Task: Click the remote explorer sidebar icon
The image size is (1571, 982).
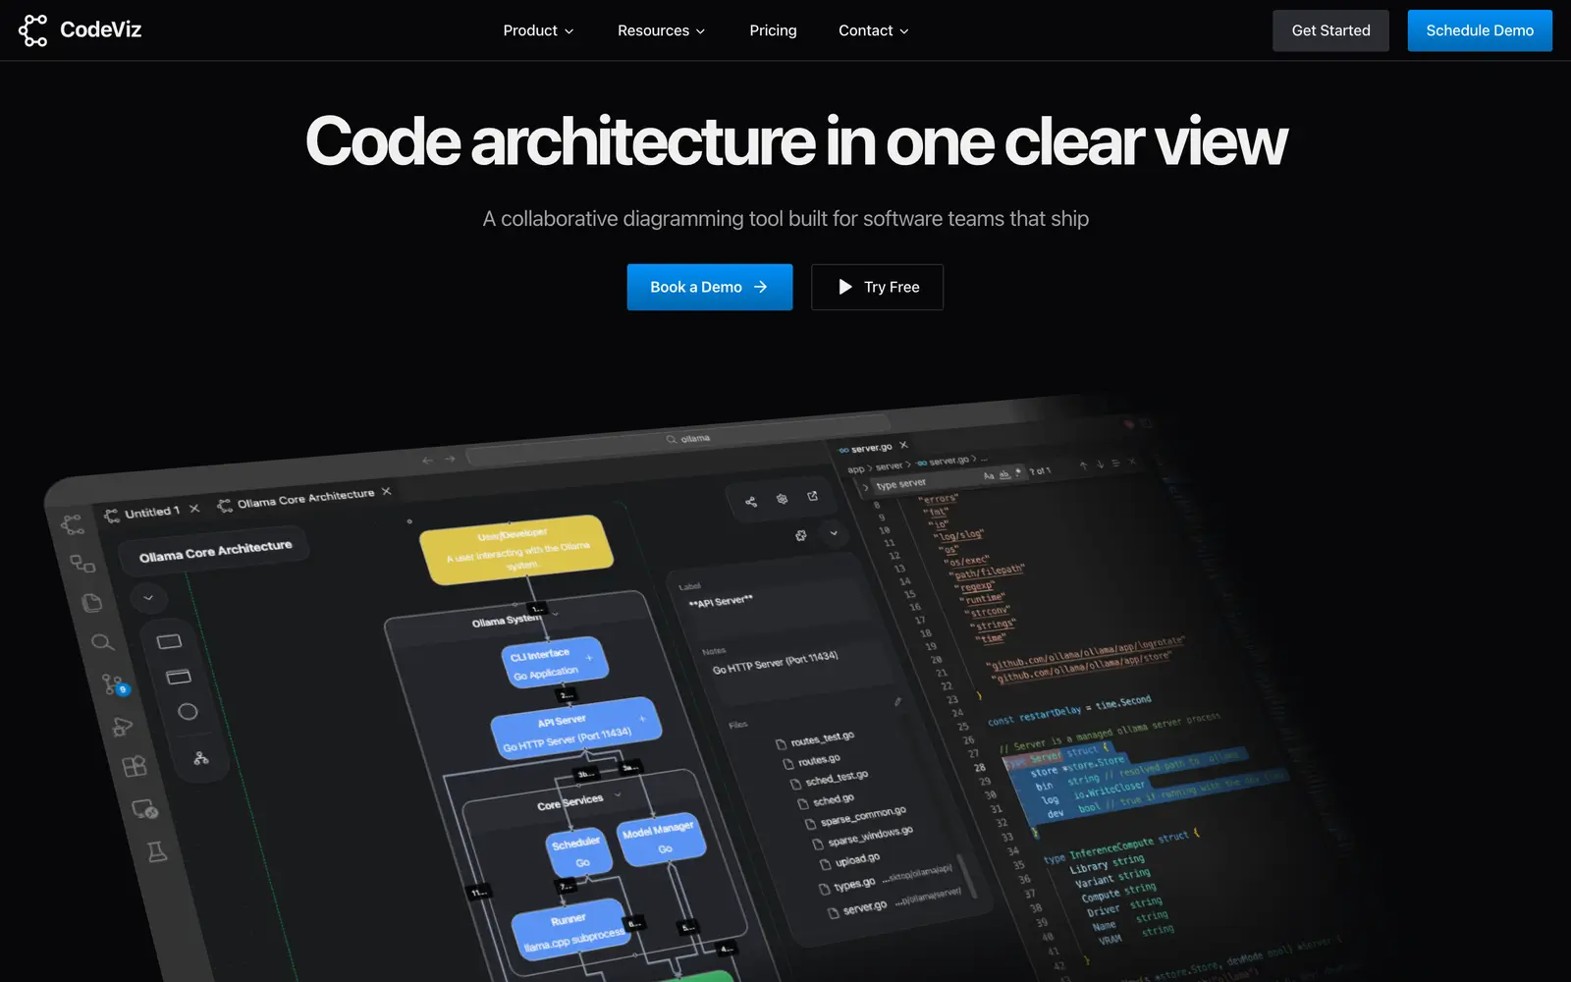Action: (145, 809)
